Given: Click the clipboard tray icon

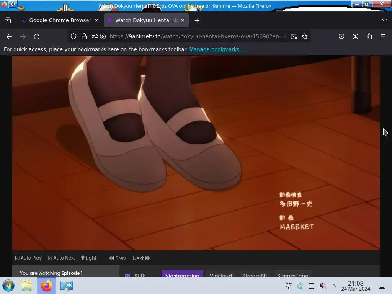Looking at the screenshot, I should tap(312, 286).
